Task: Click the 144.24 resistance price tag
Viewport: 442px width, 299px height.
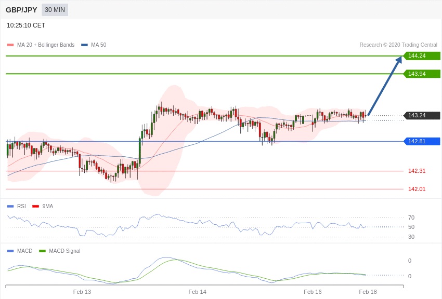Action: coord(421,56)
